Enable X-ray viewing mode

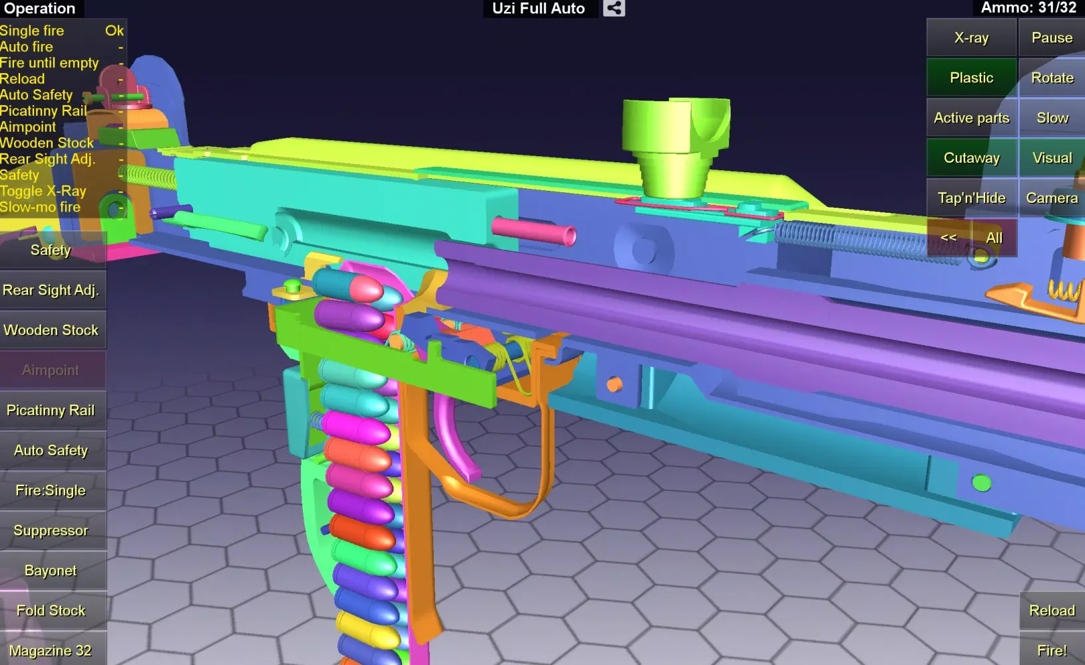tap(971, 37)
